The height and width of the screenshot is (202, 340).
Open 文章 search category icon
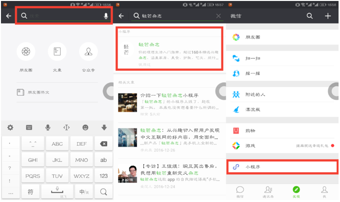[57, 51]
